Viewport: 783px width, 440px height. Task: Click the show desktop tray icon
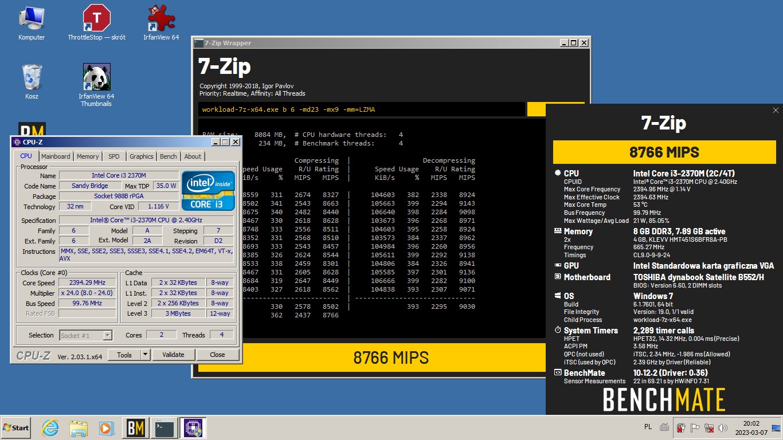(777, 427)
